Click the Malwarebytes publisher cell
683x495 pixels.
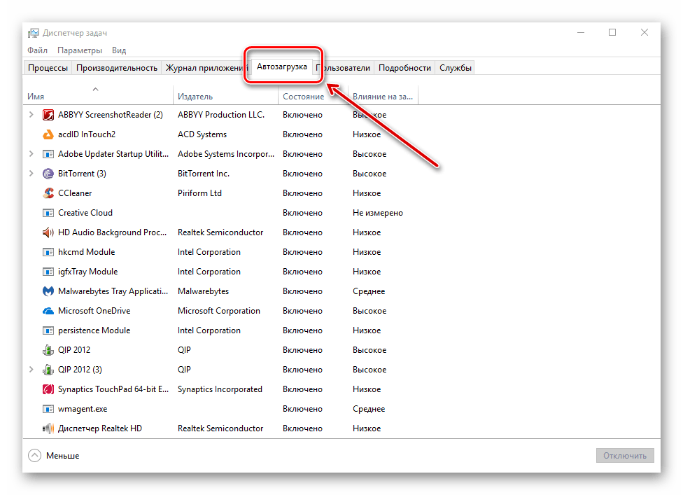point(204,291)
